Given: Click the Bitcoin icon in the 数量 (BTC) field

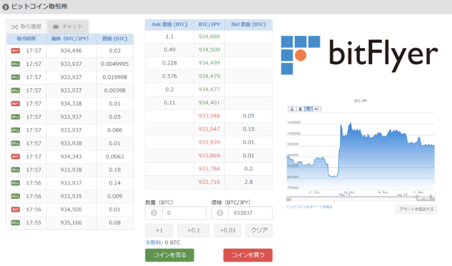Looking at the screenshot, I should click(154, 213).
